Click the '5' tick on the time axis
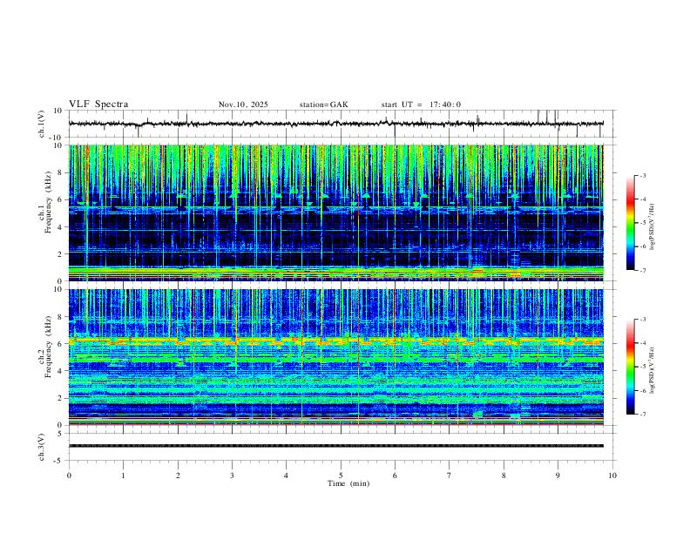Screen dimensions: 690x533 tap(341, 476)
